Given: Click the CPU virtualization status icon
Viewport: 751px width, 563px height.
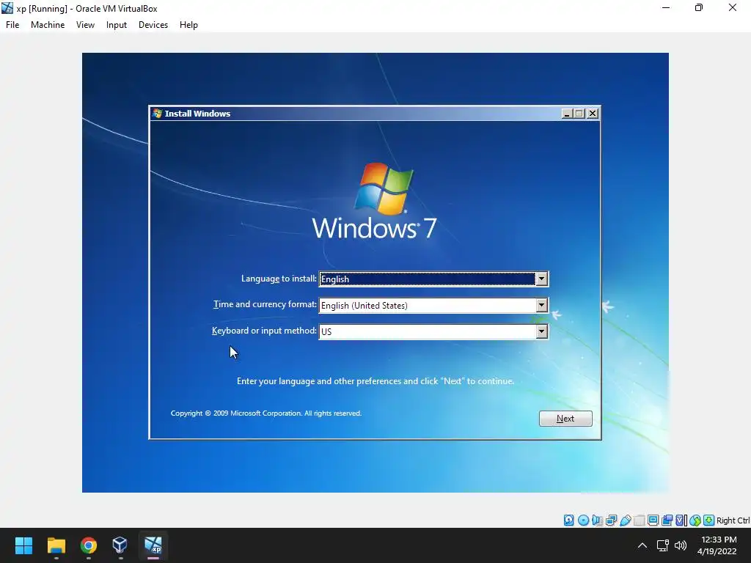Looking at the screenshot, I should click(x=681, y=520).
